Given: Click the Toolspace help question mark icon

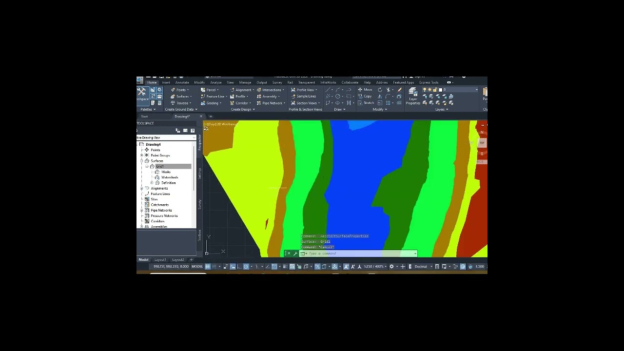Looking at the screenshot, I should [193, 131].
